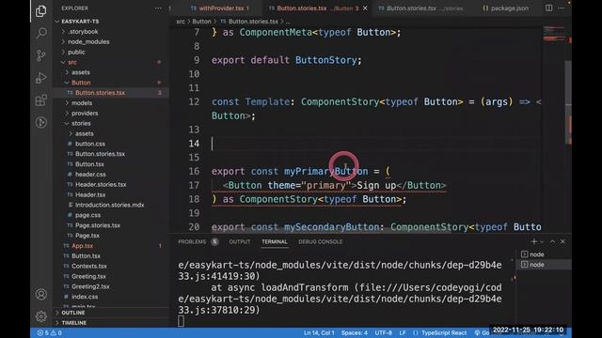Expand the TIMELINE section
Screen dimensions: 602x338
(111, 323)
